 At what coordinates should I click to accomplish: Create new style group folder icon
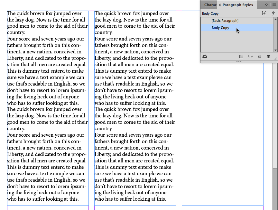tap(241, 57)
